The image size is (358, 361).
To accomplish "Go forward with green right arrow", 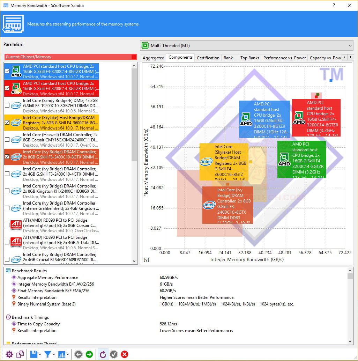I will 89,354.
